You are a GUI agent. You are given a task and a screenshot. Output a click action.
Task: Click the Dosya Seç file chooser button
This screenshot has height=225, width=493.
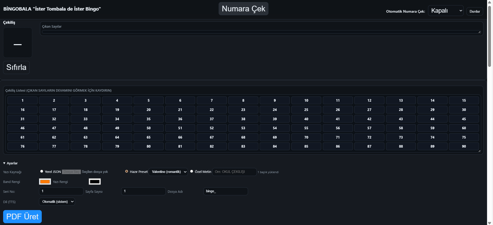pos(71,172)
